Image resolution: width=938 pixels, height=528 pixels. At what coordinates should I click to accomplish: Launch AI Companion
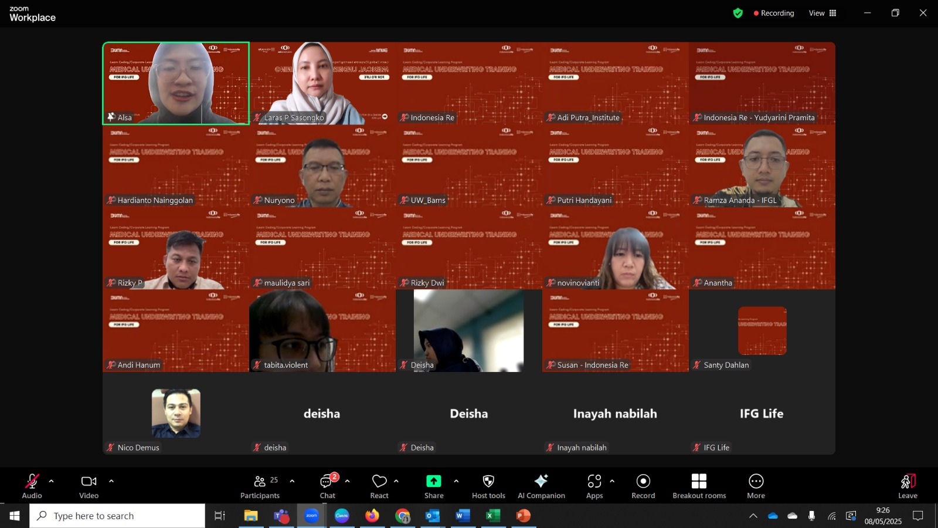click(541, 486)
